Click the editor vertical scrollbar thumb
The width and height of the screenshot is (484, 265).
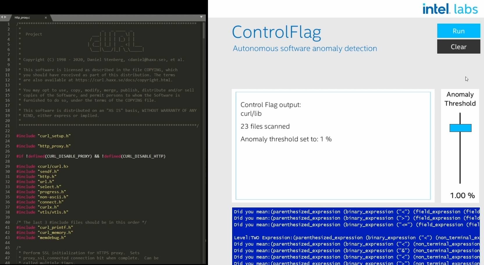[204, 30]
